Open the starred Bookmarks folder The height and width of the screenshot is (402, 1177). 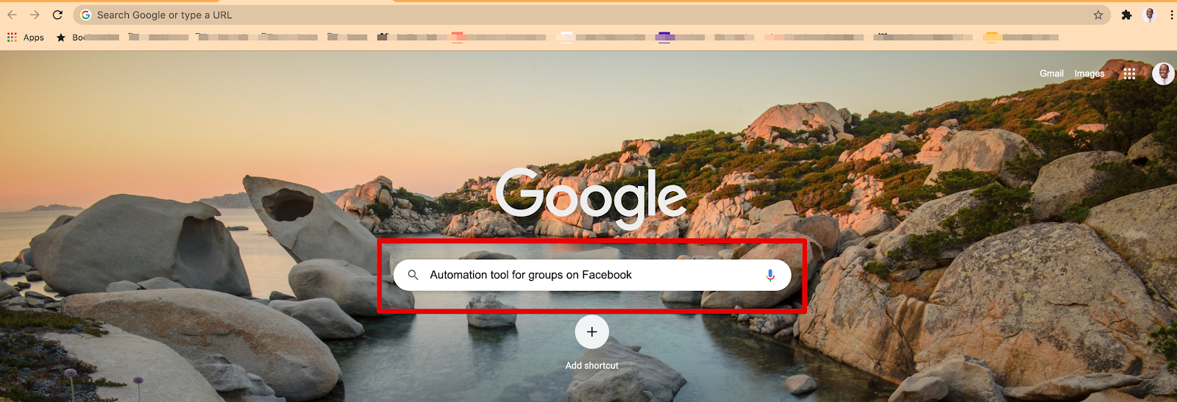click(87, 37)
